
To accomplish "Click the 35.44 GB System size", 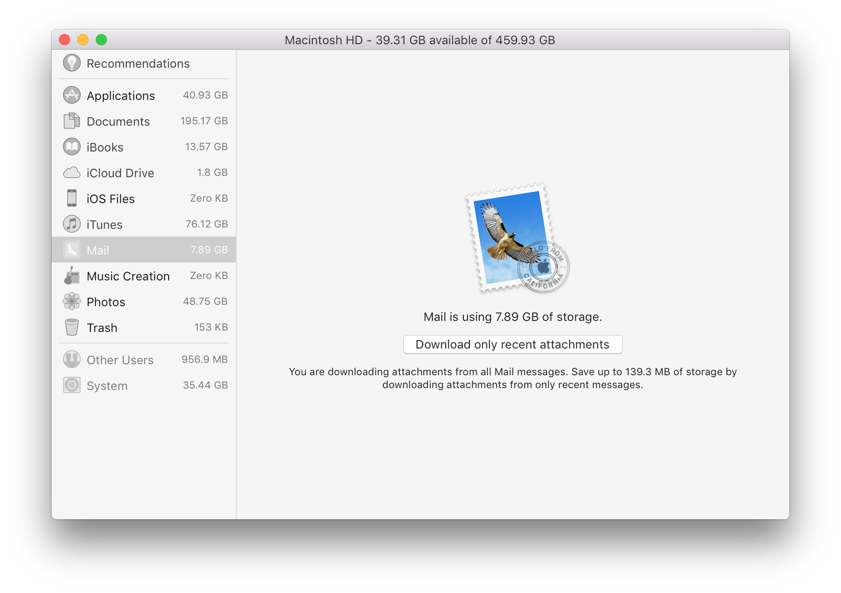I will [x=205, y=385].
